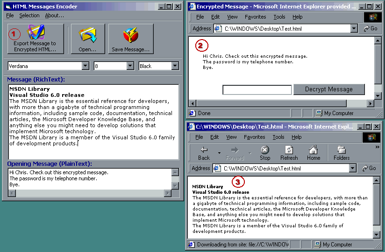
Task: Open Tools menu in Encrypted Message window
Action: click(x=279, y=17)
